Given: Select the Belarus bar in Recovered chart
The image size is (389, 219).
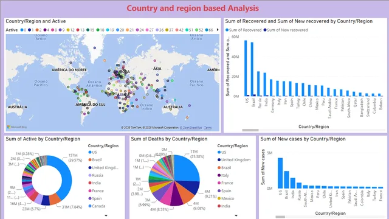Looking at the screenshot, I should click(379, 95).
